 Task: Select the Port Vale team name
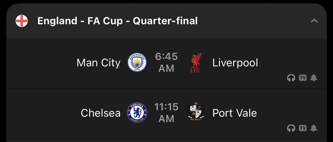click(x=235, y=113)
